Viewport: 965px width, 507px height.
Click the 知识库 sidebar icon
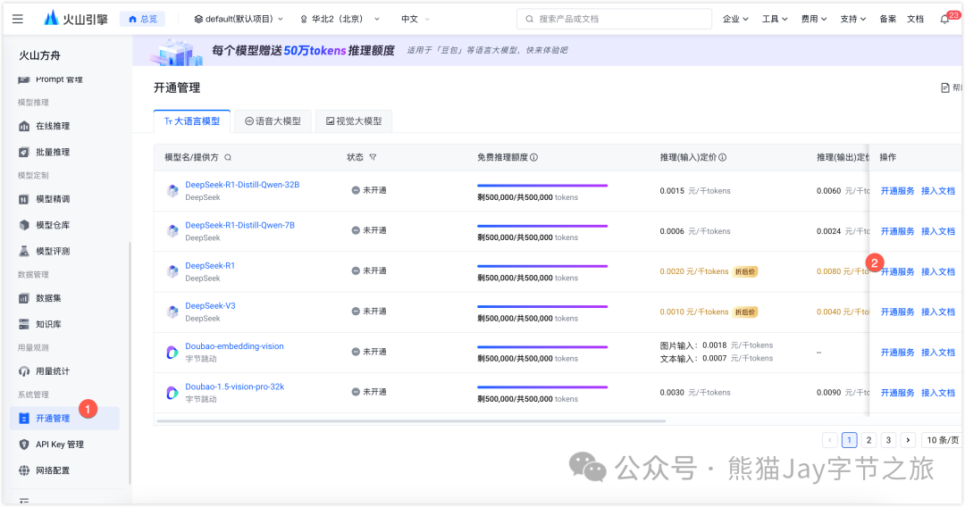click(x=24, y=324)
